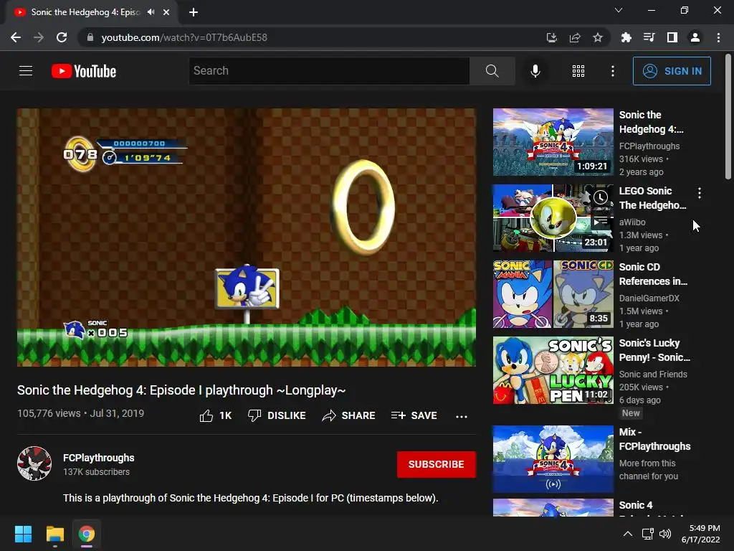Focus the YouTube Search field
This screenshot has height=551, width=734.
pyautogui.click(x=329, y=71)
